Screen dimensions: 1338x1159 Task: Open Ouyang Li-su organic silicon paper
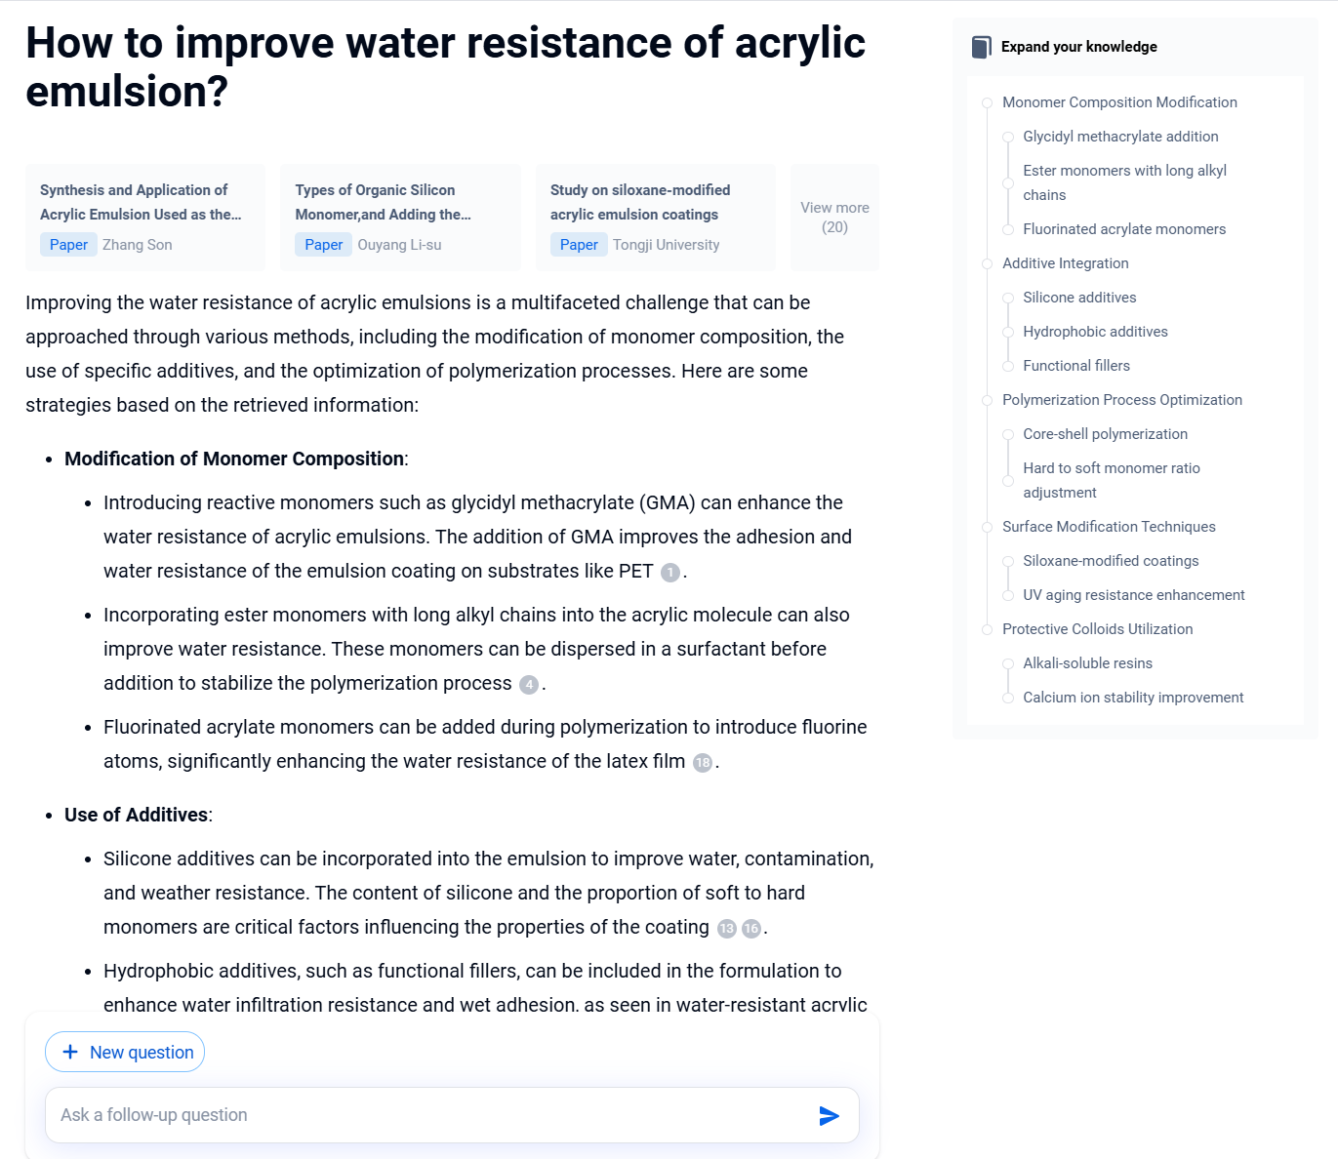click(400, 217)
